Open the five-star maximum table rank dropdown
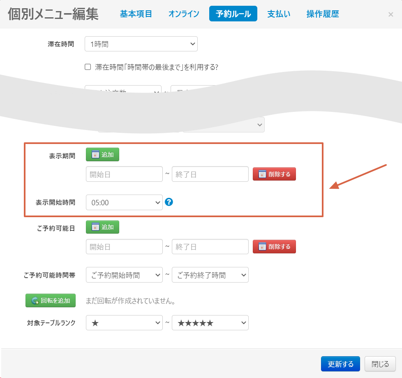Screen dimensions: 402x378 coord(210,323)
